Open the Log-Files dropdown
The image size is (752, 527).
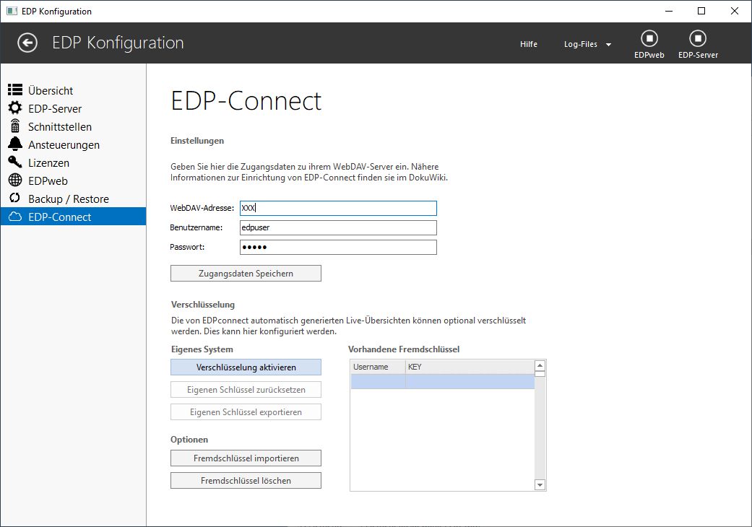point(587,44)
